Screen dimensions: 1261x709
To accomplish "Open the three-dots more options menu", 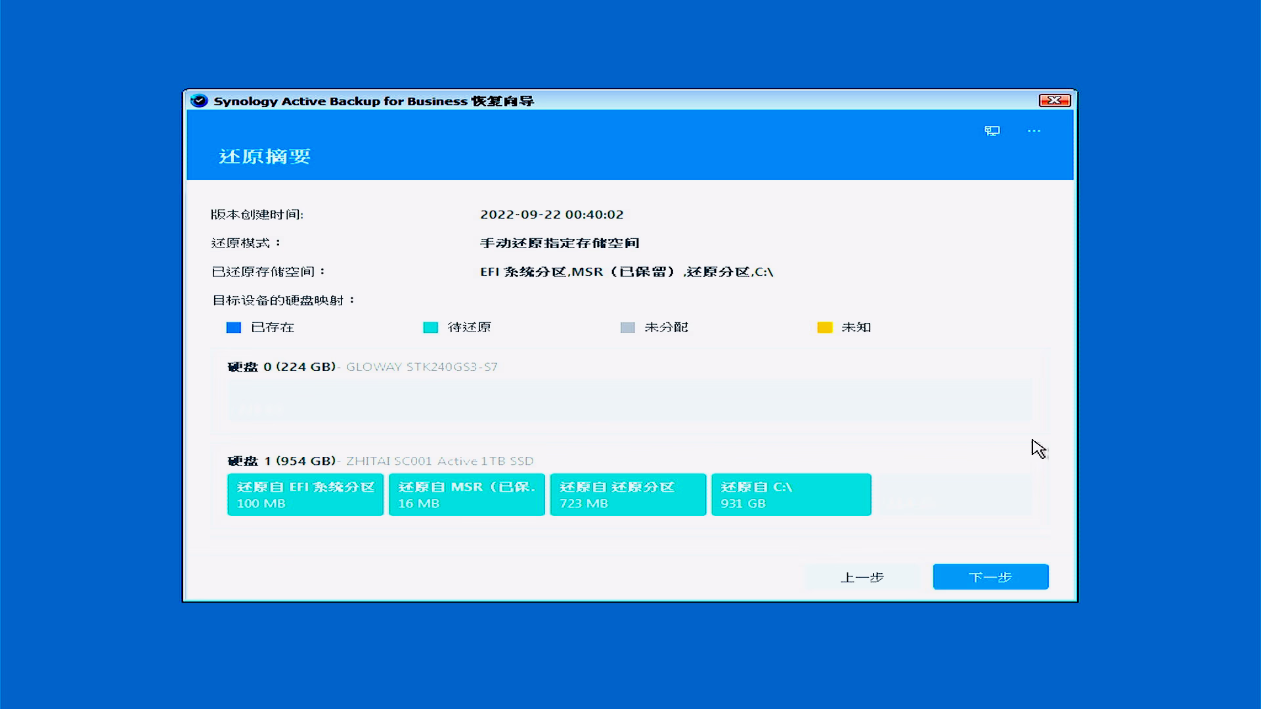I will (1034, 131).
